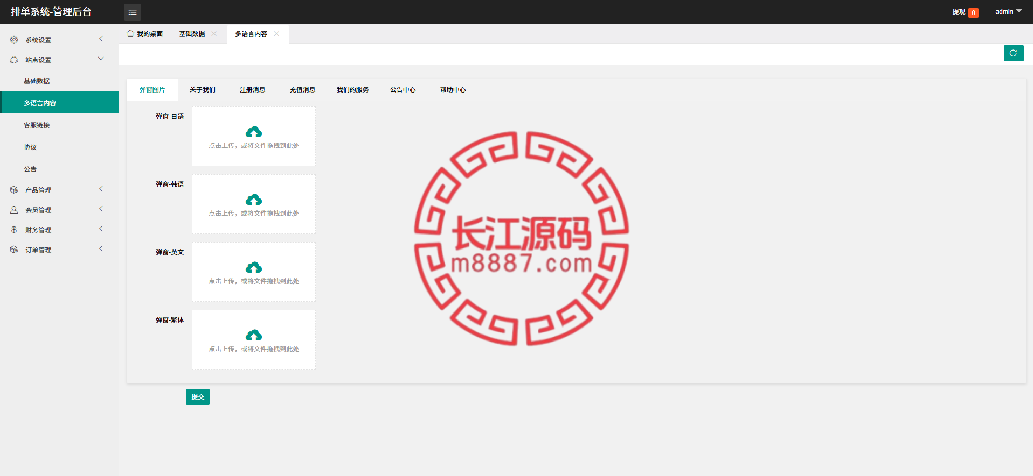Open 多语言内容 in the sidebar
Viewport: 1033px width, 476px height.
click(x=59, y=103)
